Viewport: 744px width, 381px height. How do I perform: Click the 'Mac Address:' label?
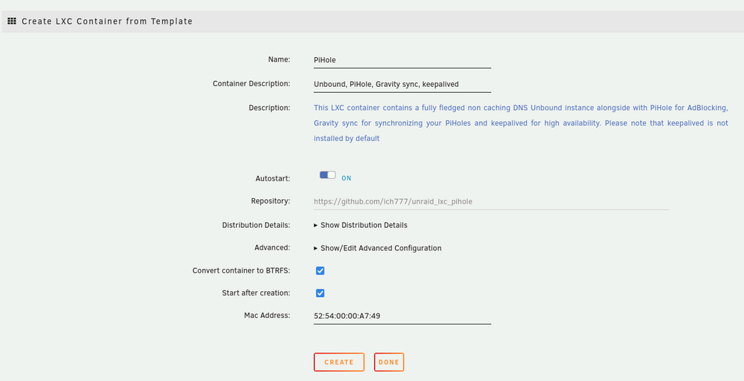(x=267, y=315)
